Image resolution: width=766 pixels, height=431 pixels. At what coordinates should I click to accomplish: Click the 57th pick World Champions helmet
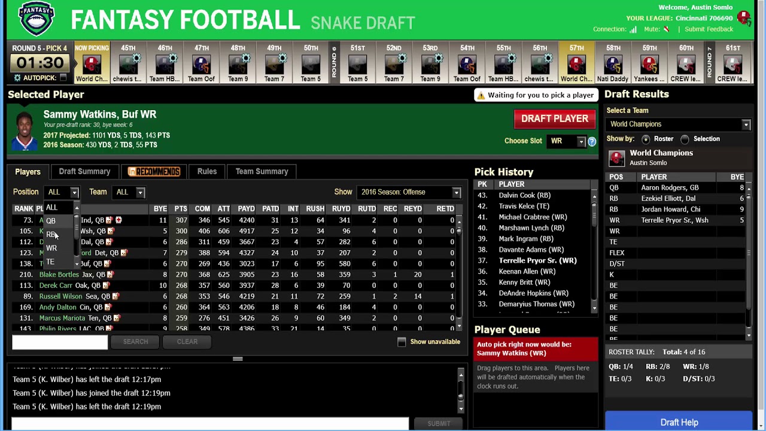point(576,64)
